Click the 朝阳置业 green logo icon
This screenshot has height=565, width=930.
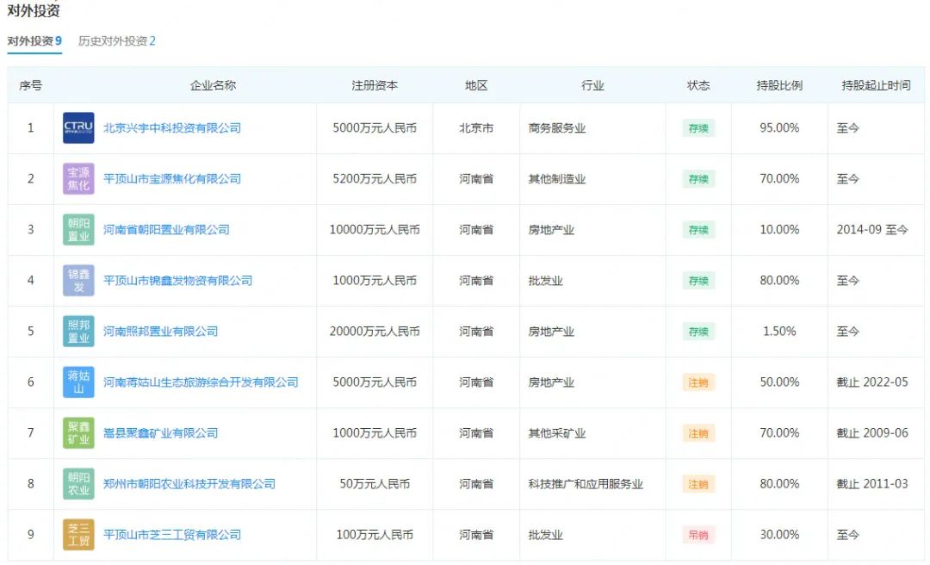click(x=78, y=229)
